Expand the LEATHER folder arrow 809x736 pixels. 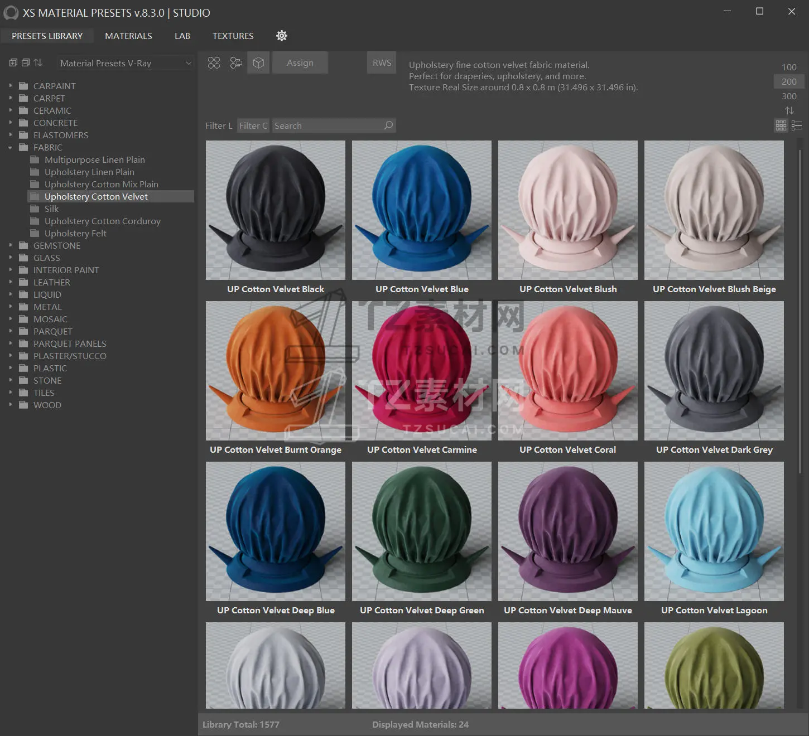(11, 283)
